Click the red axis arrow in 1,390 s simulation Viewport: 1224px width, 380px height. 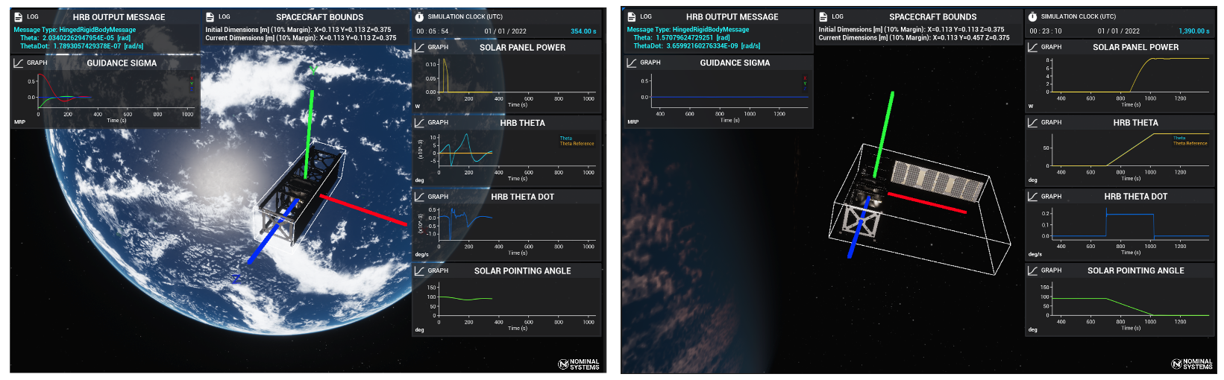pos(927,203)
